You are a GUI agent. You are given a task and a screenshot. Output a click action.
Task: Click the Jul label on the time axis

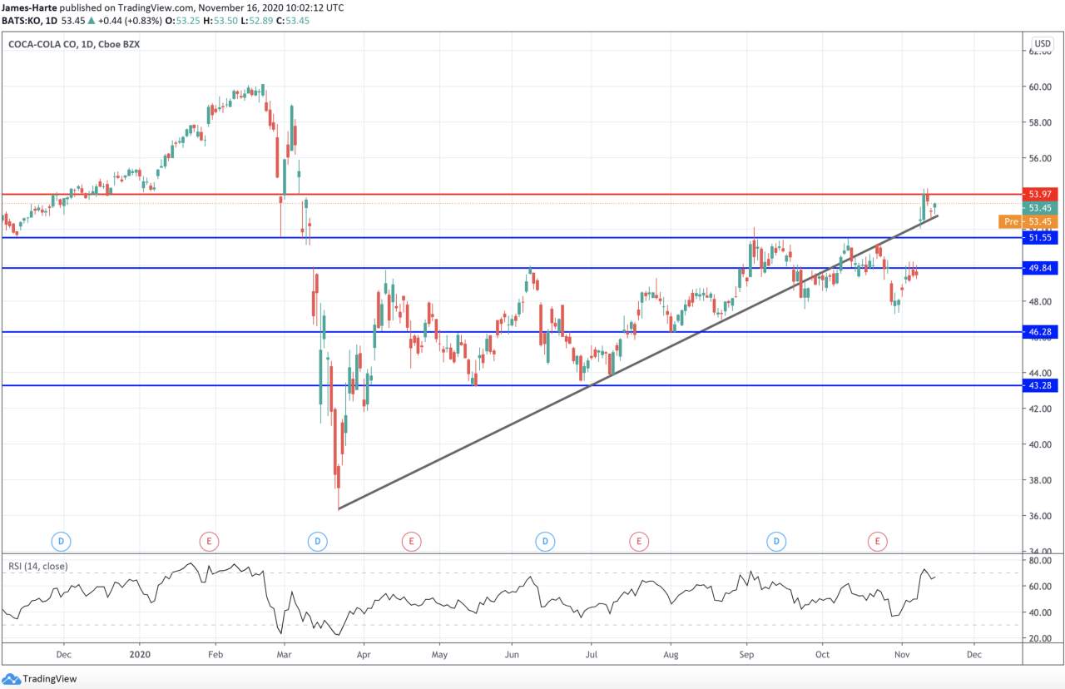pyautogui.click(x=591, y=655)
